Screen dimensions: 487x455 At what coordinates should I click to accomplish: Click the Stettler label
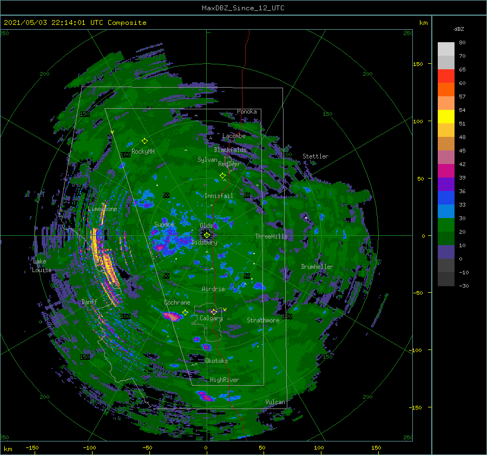(315, 156)
